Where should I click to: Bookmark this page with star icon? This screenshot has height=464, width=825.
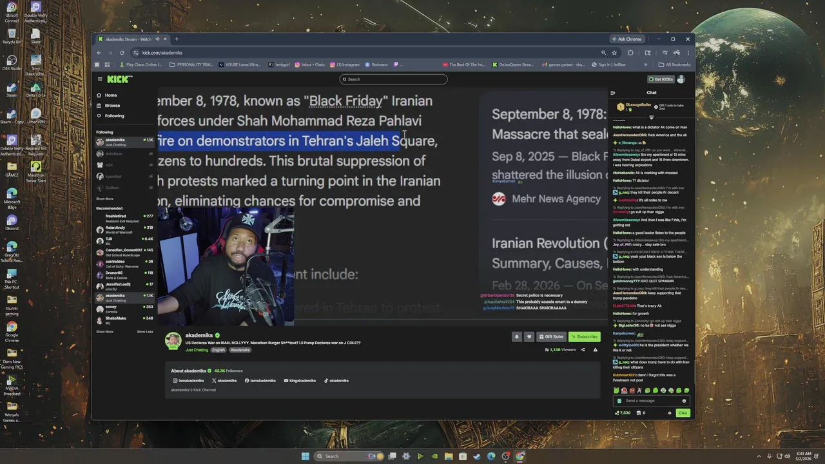pos(614,53)
